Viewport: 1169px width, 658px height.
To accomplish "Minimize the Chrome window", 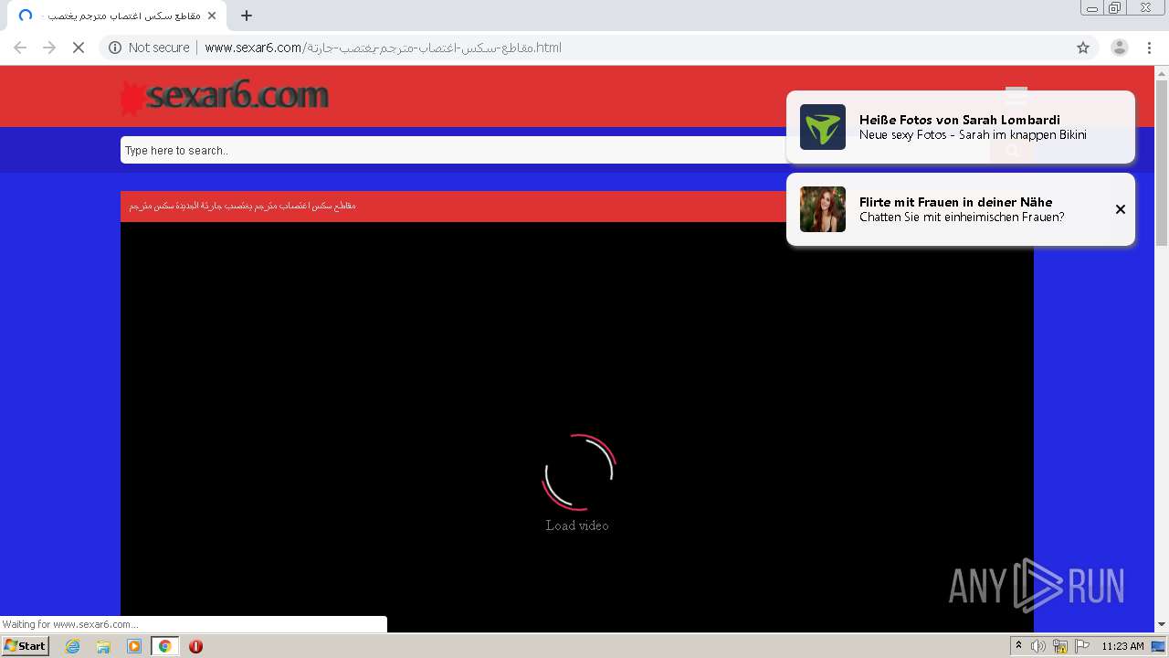I will click(1092, 8).
